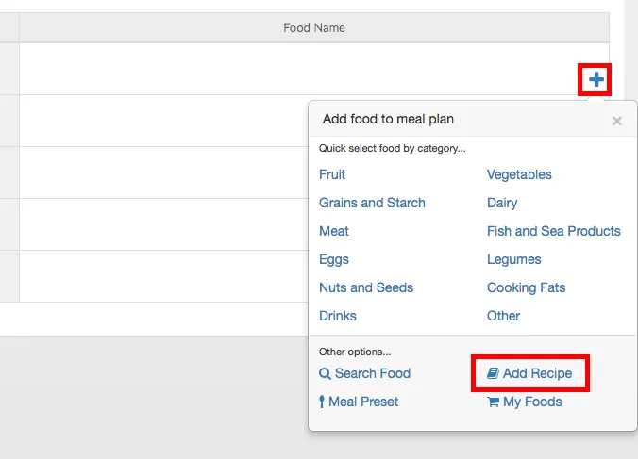Choose the Vegetables category
The width and height of the screenshot is (638, 459).
click(519, 174)
